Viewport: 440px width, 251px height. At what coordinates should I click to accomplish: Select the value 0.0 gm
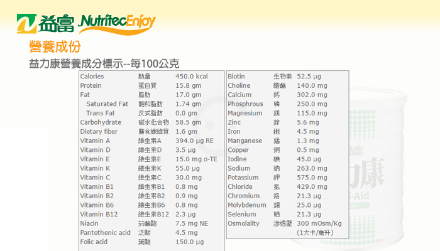pos(186,113)
